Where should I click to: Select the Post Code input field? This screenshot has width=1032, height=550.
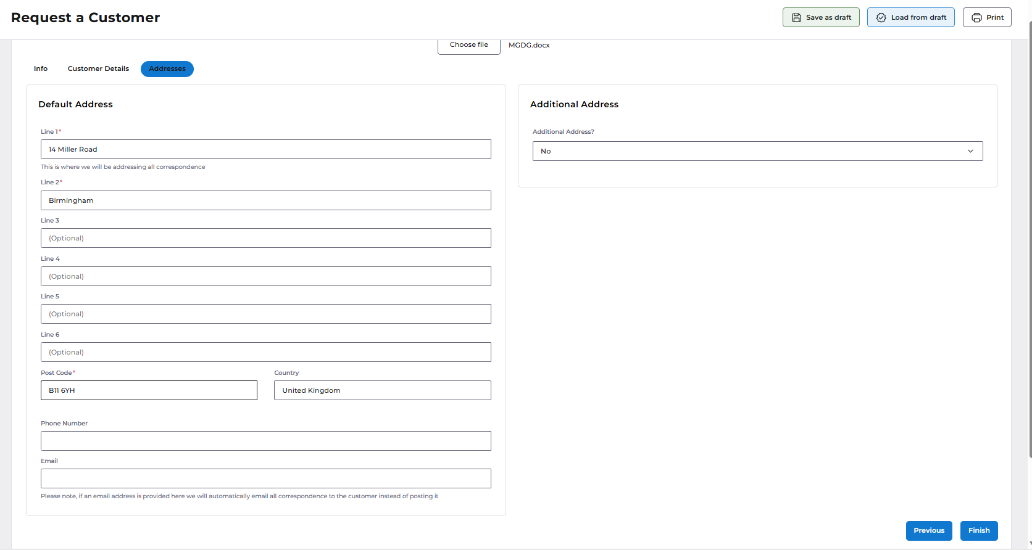tap(149, 390)
